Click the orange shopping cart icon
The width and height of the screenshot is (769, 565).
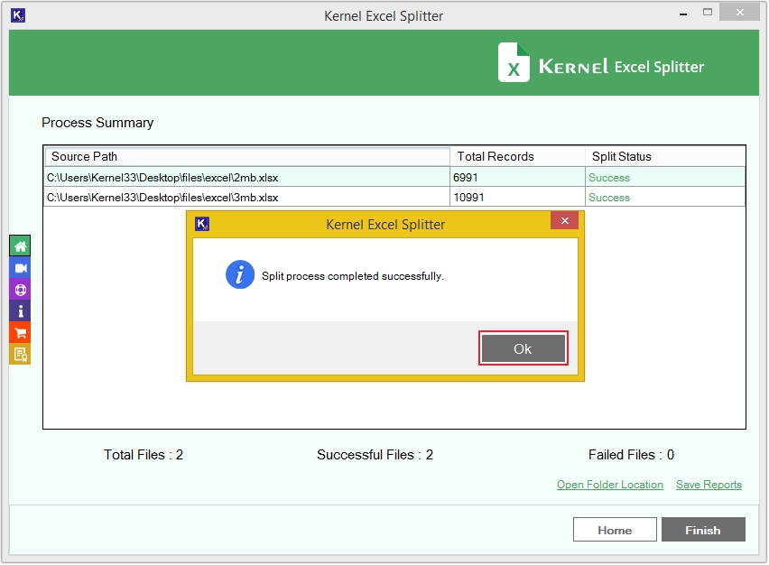tap(20, 333)
